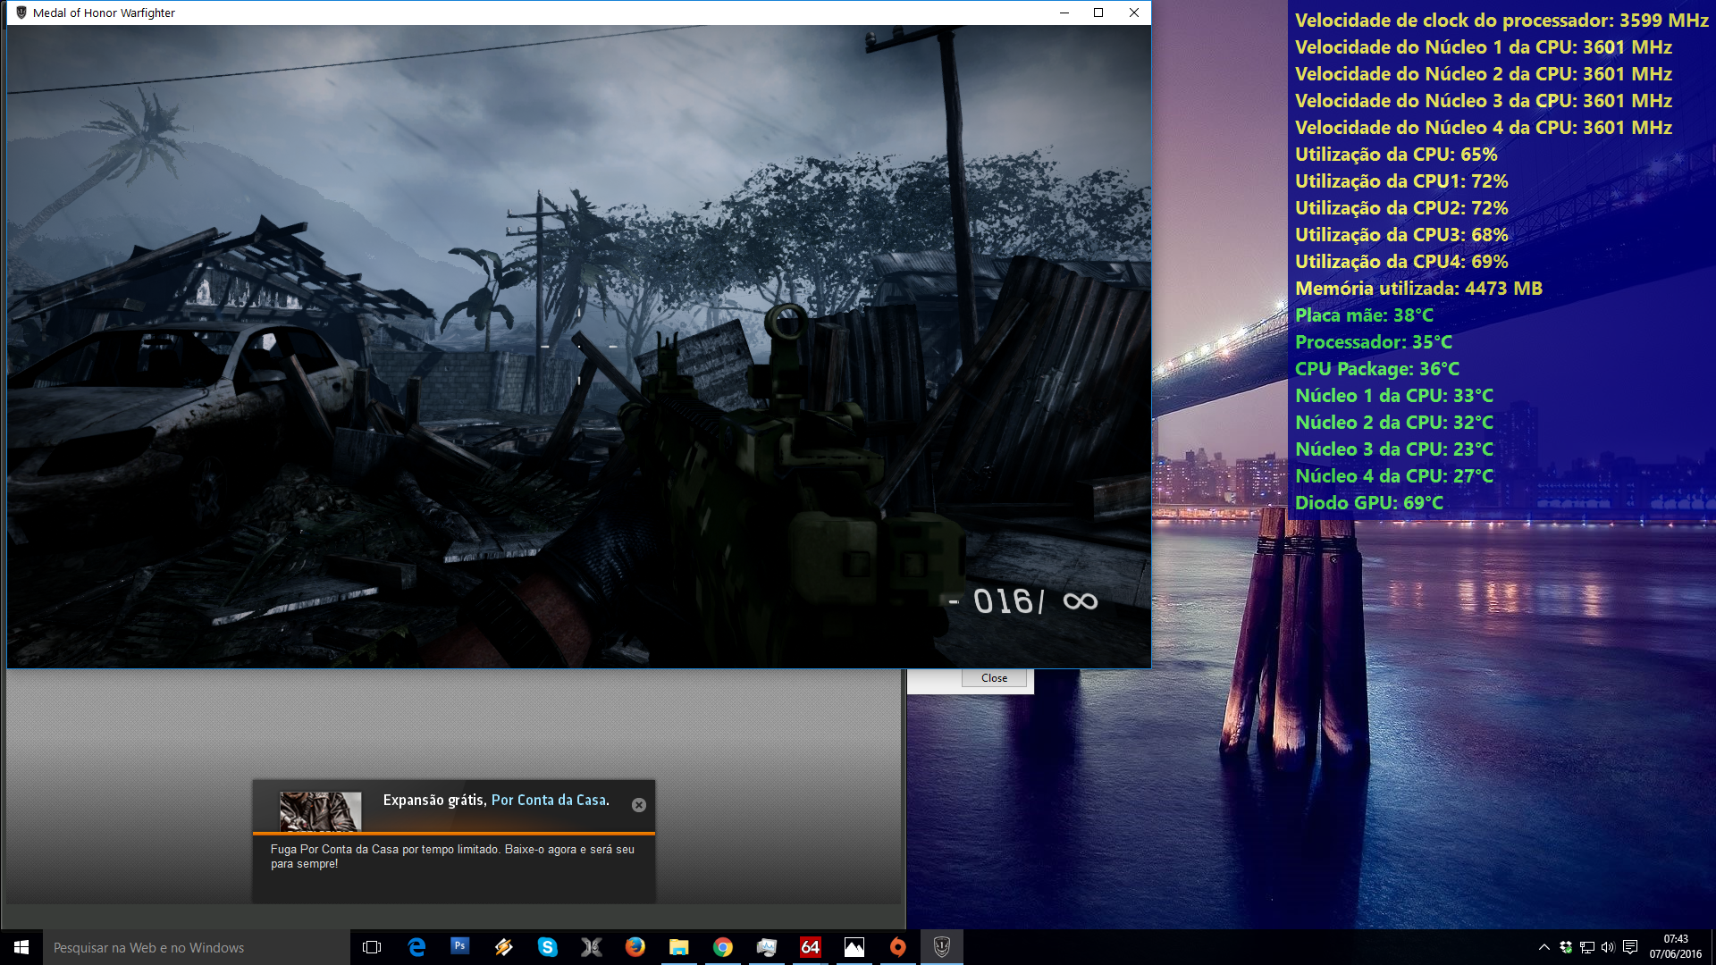Dismiss the Origin expansion notification
The image size is (1716, 965).
pyautogui.click(x=639, y=805)
